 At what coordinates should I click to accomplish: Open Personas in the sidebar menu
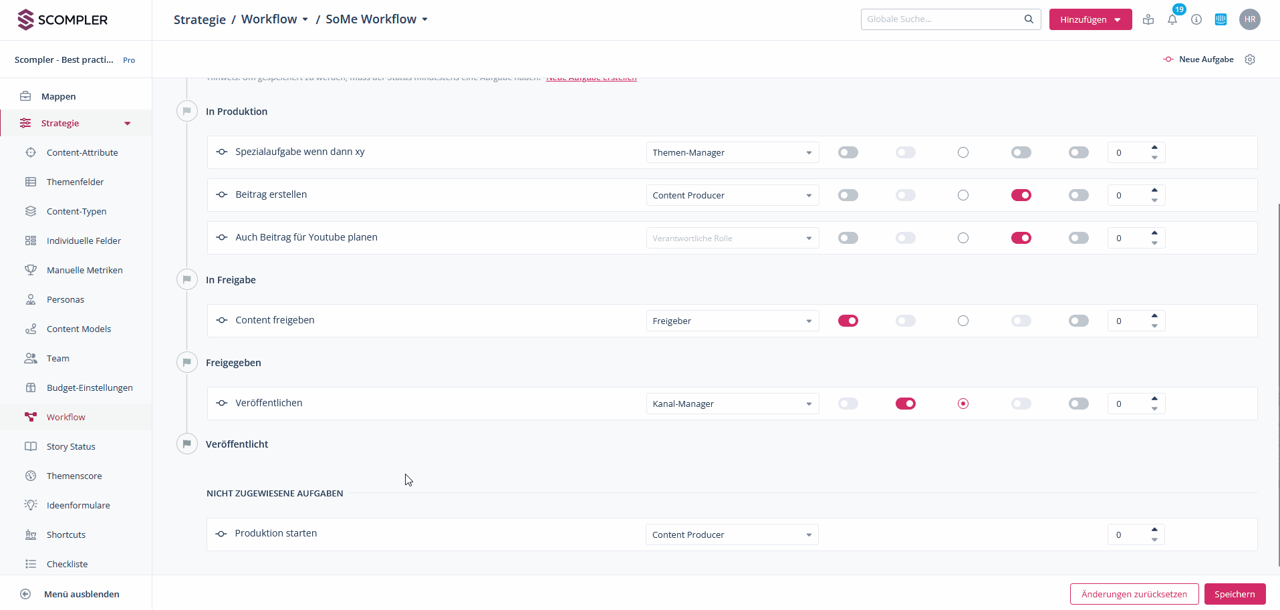point(66,299)
